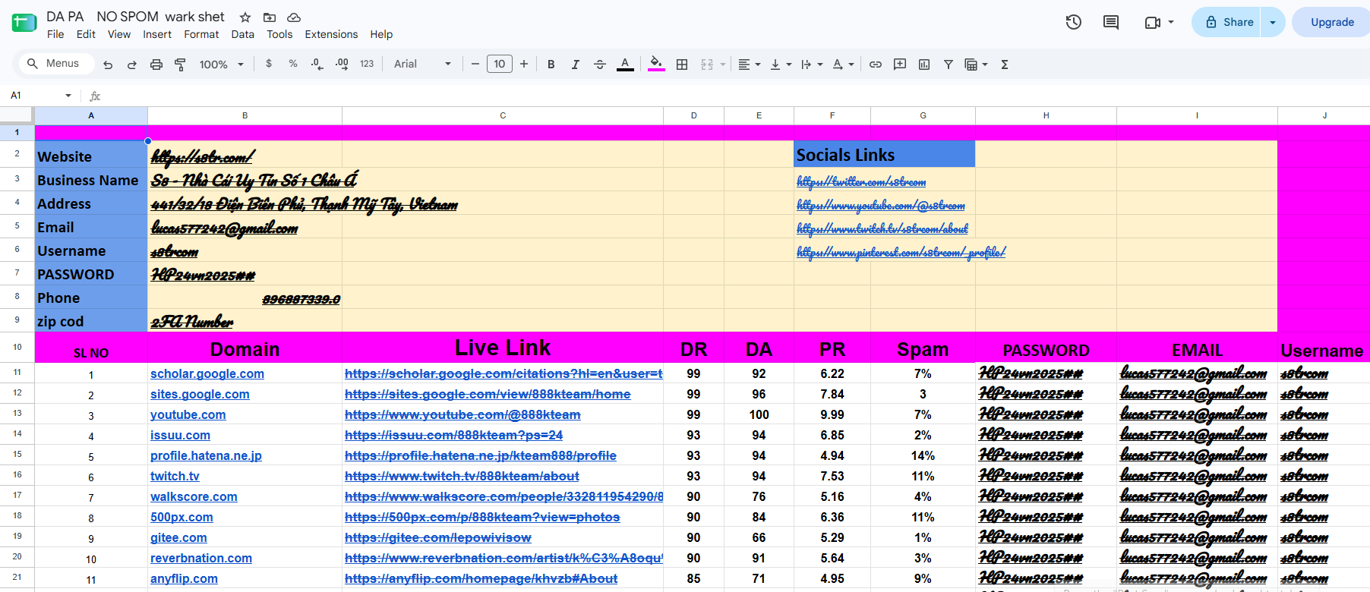
Task: Click the formula bar input
Action: [x=735, y=96]
